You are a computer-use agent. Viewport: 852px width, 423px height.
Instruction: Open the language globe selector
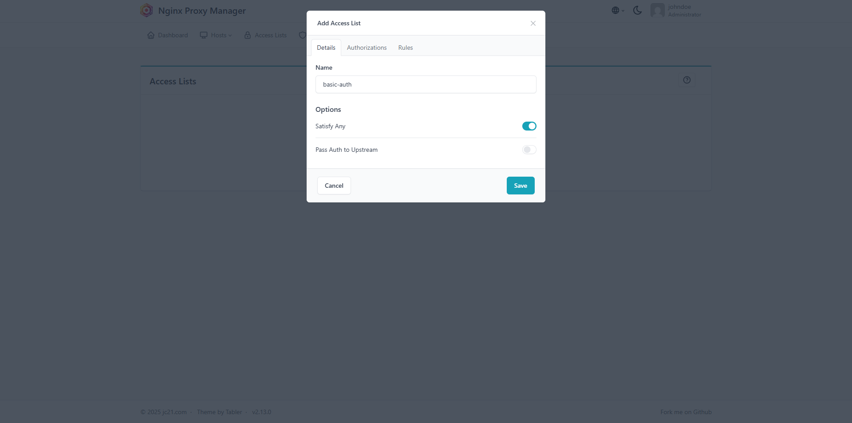click(618, 10)
